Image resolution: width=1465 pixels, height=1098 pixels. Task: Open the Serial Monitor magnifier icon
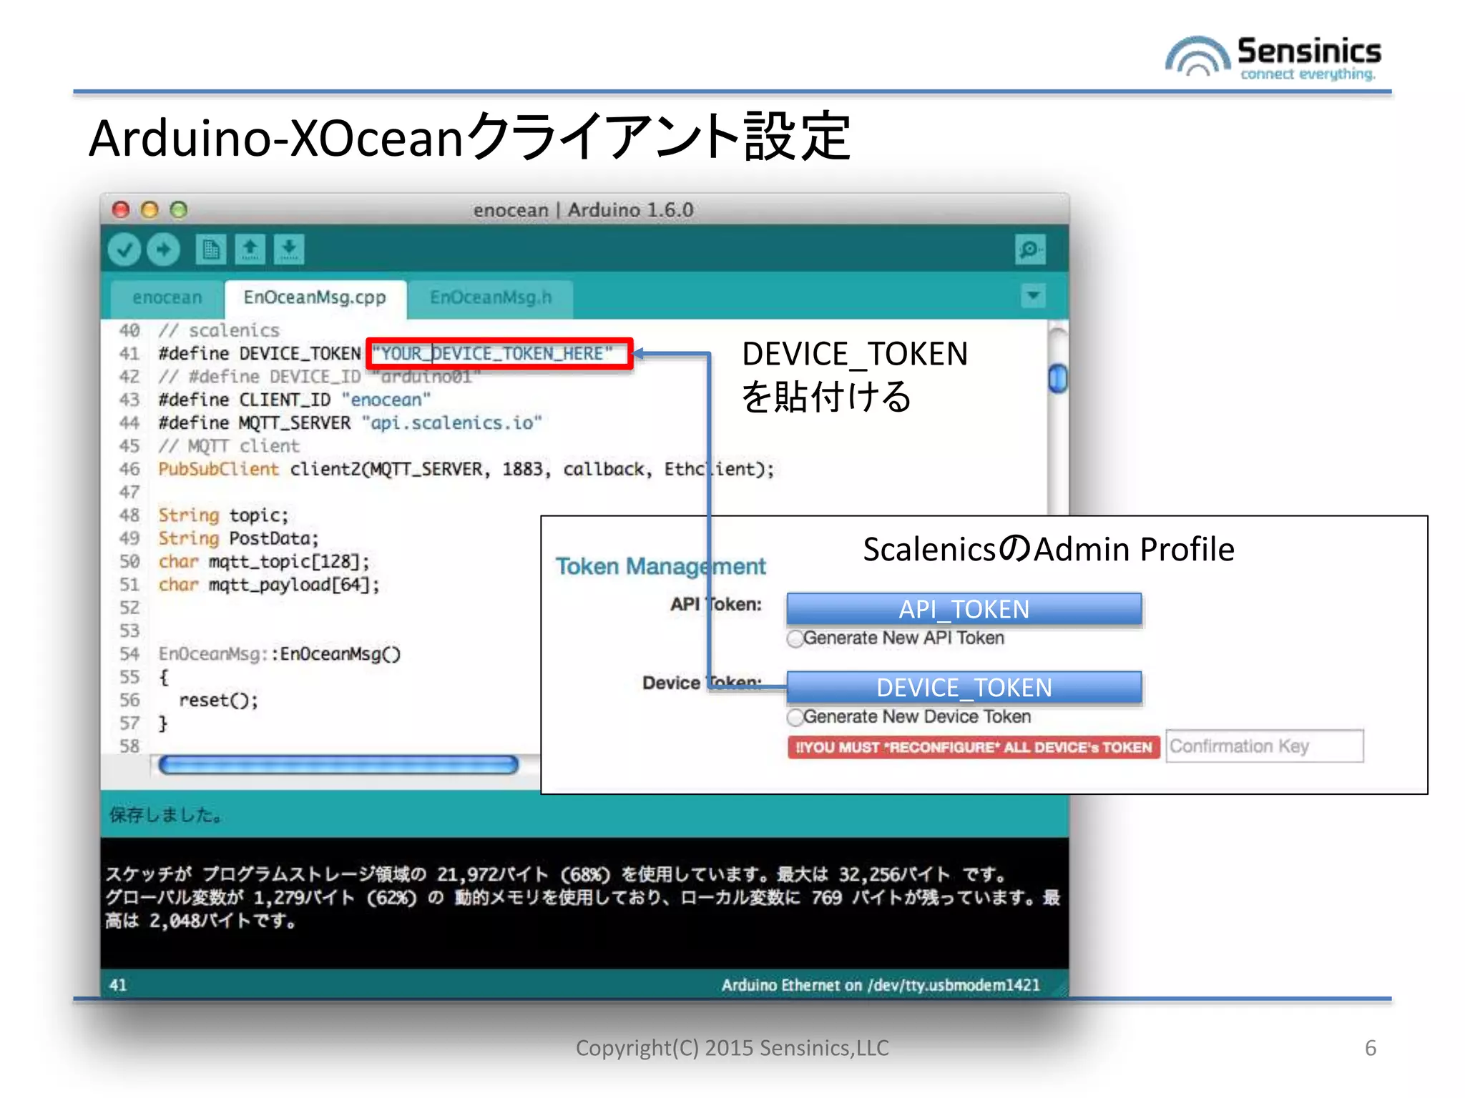[1030, 249]
